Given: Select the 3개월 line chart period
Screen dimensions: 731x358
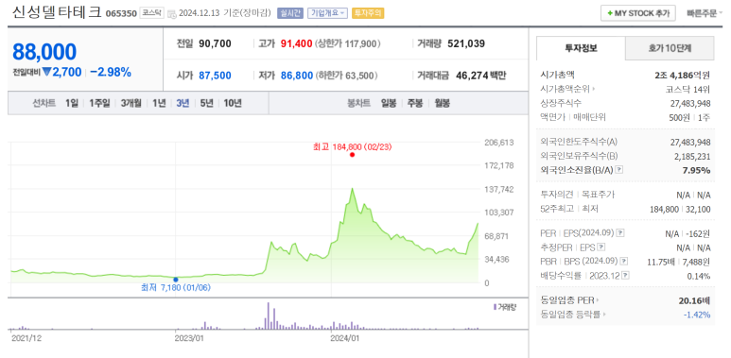Looking at the screenshot, I should click(131, 103).
